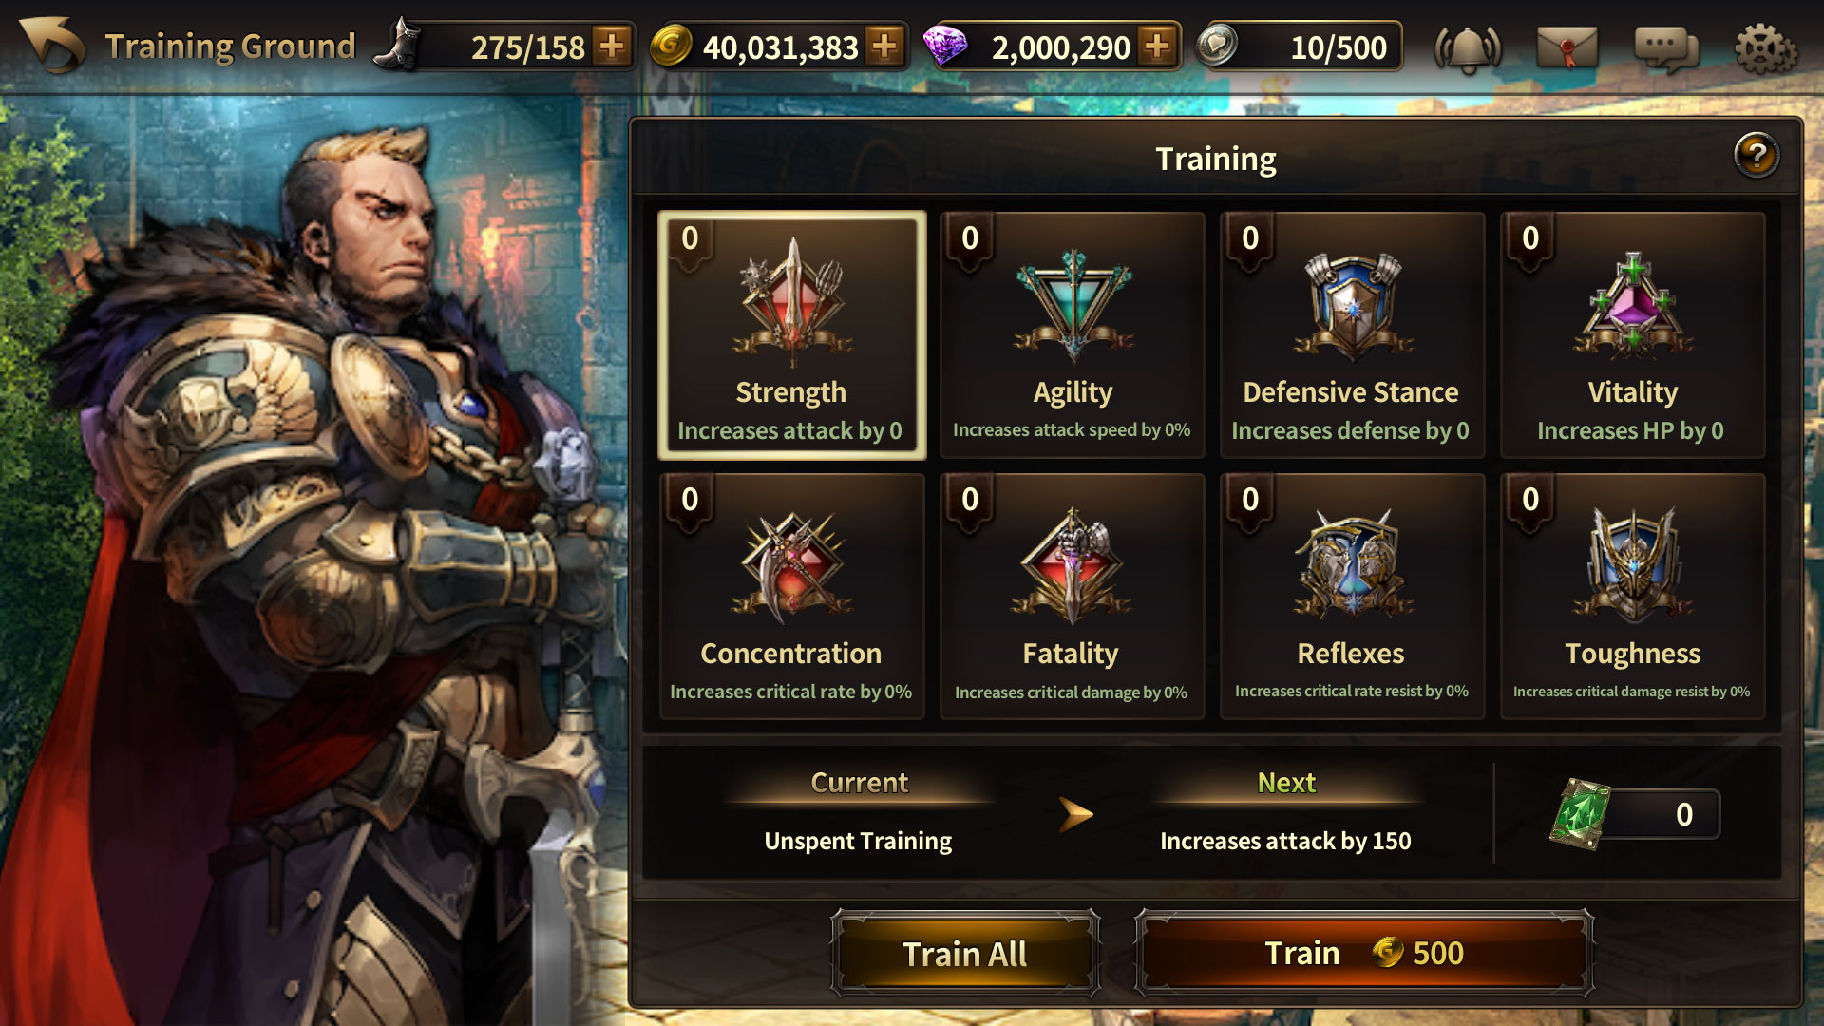Image resolution: width=1824 pixels, height=1026 pixels.
Task: Open settings gear icon
Action: (1765, 47)
